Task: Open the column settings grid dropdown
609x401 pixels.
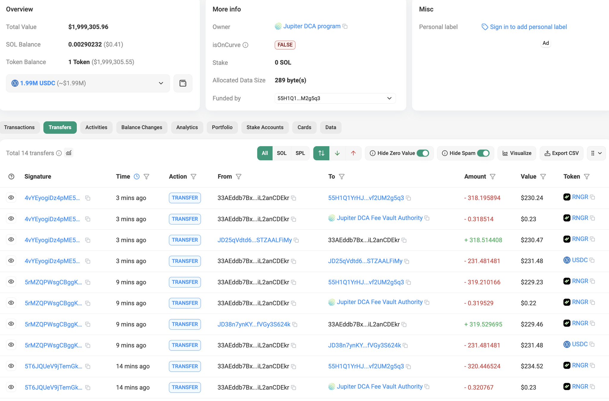Action: [596, 153]
